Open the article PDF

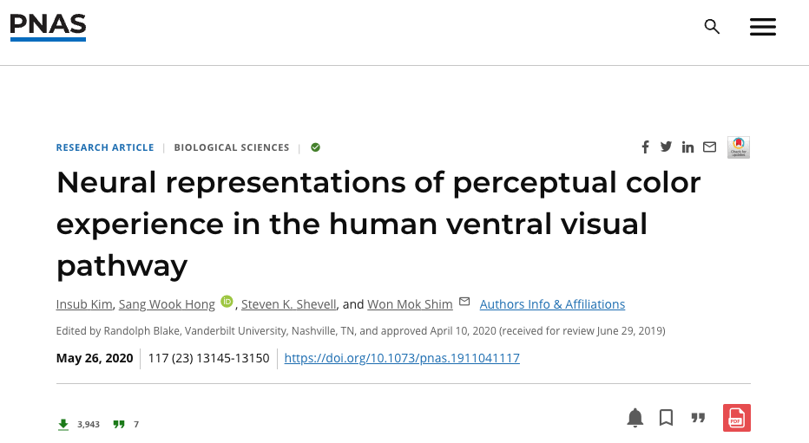(736, 418)
